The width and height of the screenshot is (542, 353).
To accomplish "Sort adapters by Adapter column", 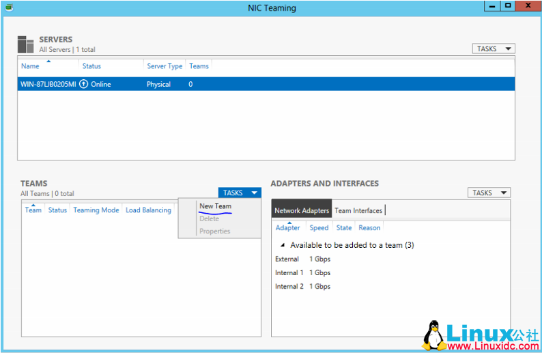I will pyautogui.click(x=287, y=227).
